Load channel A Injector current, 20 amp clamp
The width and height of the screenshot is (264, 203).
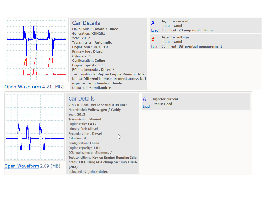(155, 30)
